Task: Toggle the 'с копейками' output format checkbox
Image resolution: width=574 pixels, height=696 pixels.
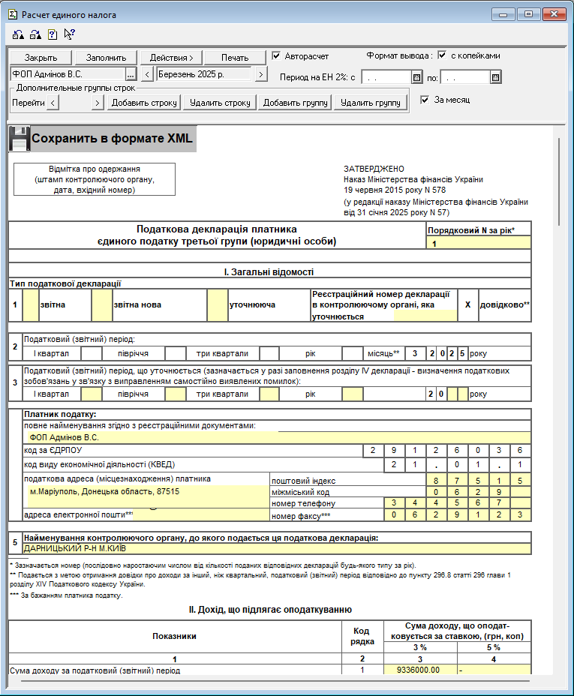Action: click(x=442, y=55)
